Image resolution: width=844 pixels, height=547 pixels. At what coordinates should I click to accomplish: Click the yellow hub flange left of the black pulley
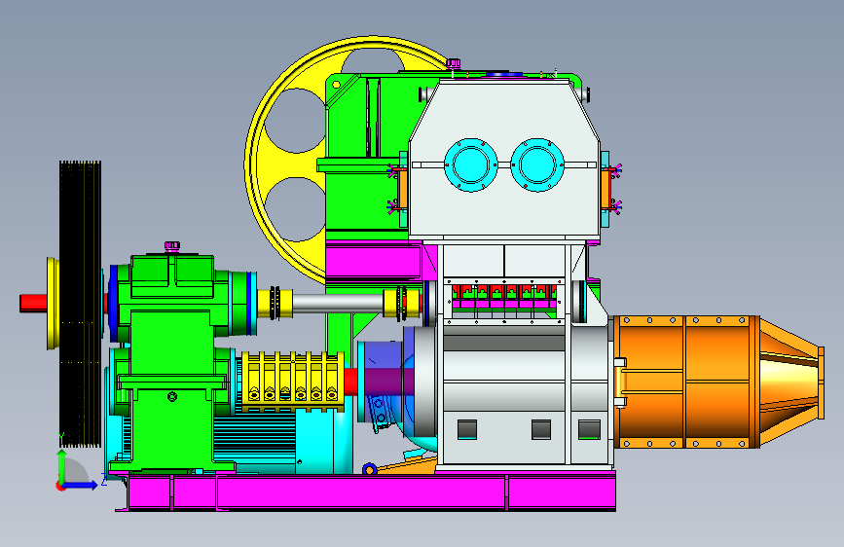[x=53, y=304]
